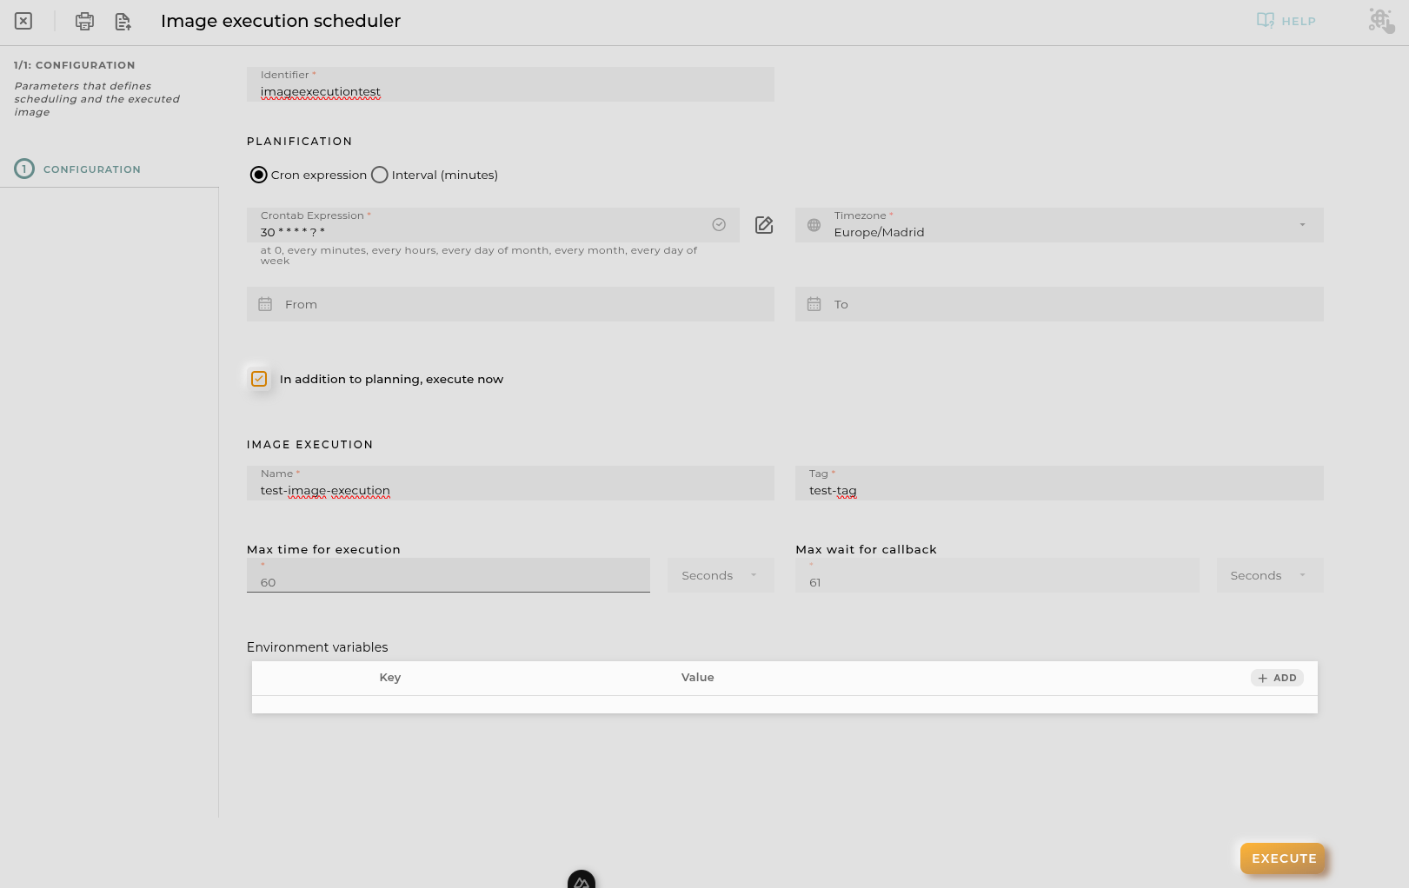The width and height of the screenshot is (1409, 888).
Task: Click the document export icon
Action: pyautogui.click(x=123, y=21)
